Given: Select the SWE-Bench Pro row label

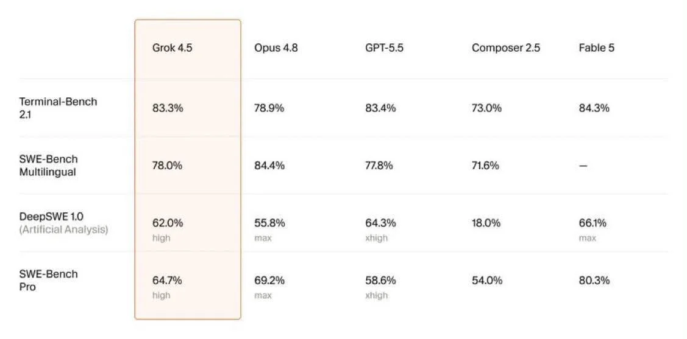Looking at the screenshot, I should [48, 281].
